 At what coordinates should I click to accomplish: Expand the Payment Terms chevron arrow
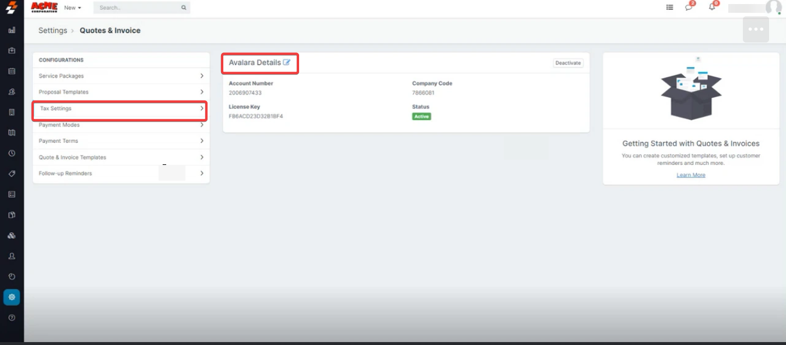point(202,141)
